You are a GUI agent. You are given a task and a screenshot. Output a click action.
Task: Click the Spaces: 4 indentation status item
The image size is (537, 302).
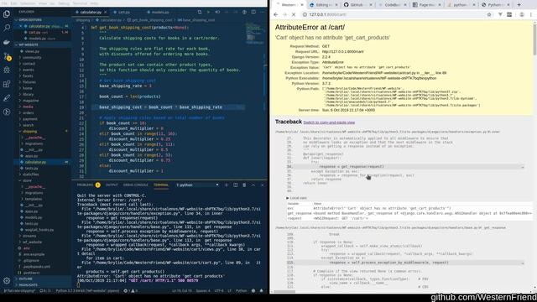pyautogui.click(x=203, y=291)
